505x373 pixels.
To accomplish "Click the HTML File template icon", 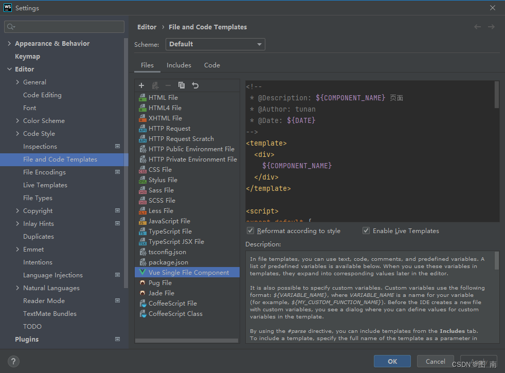I will click(x=142, y=98).
